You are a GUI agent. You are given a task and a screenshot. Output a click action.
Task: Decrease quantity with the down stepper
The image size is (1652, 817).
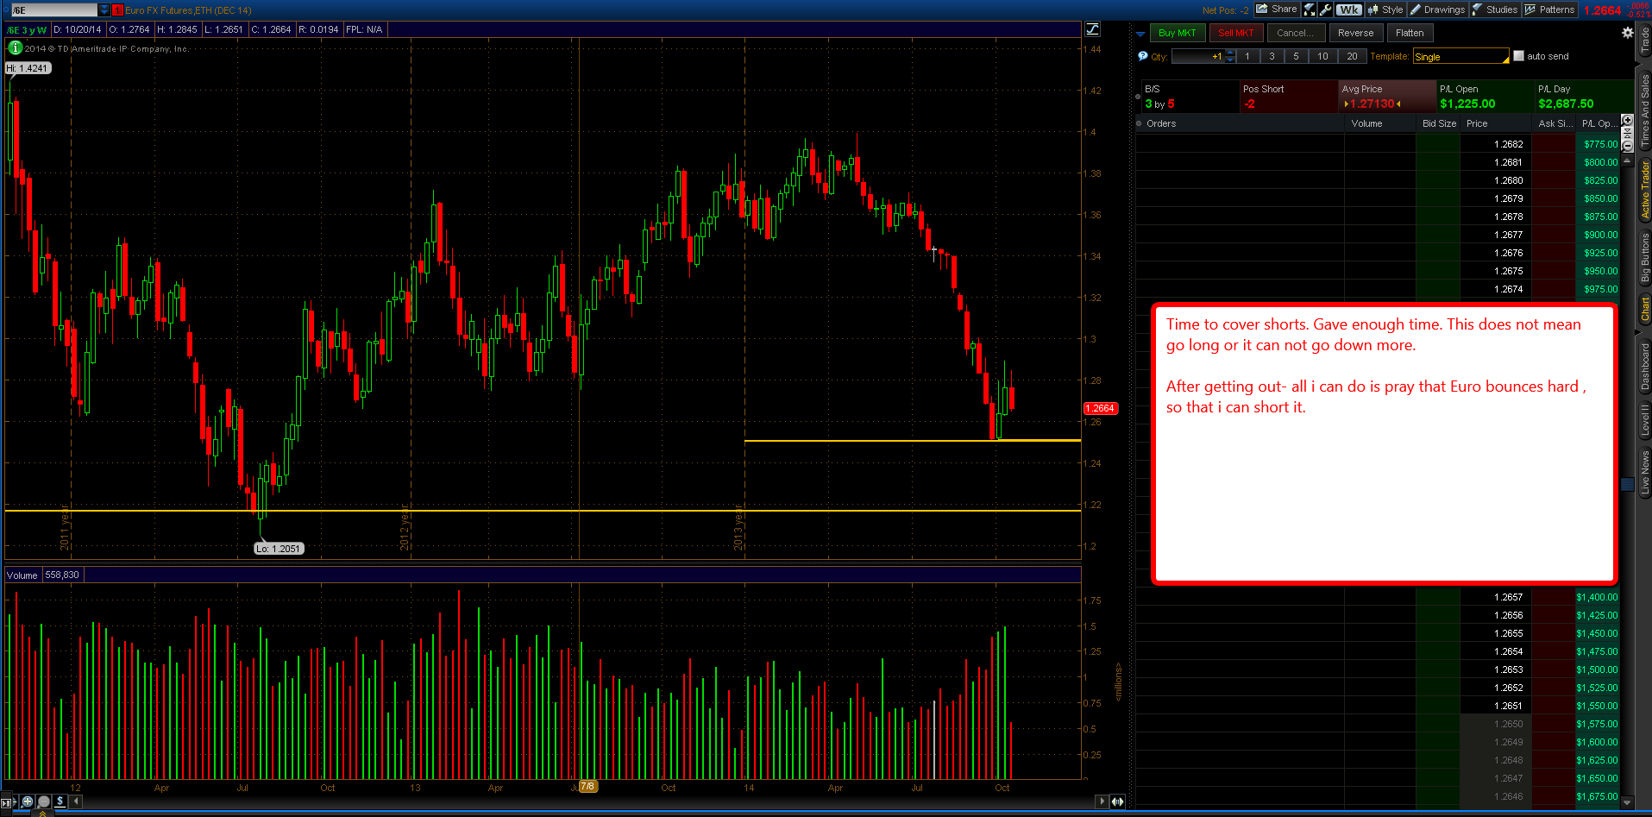[1231, 60]
